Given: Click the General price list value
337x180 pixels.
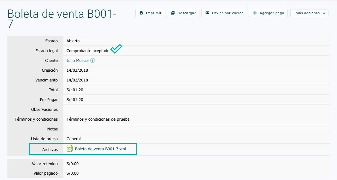Looking at the screenshot, I should coord(74,139).
